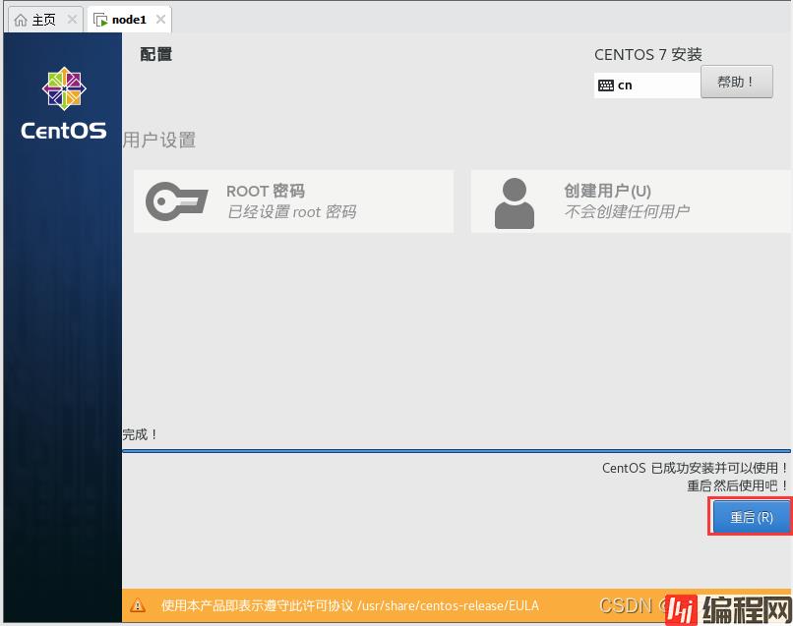
Task: Close the node1 tab
Action: pos(160,20)
